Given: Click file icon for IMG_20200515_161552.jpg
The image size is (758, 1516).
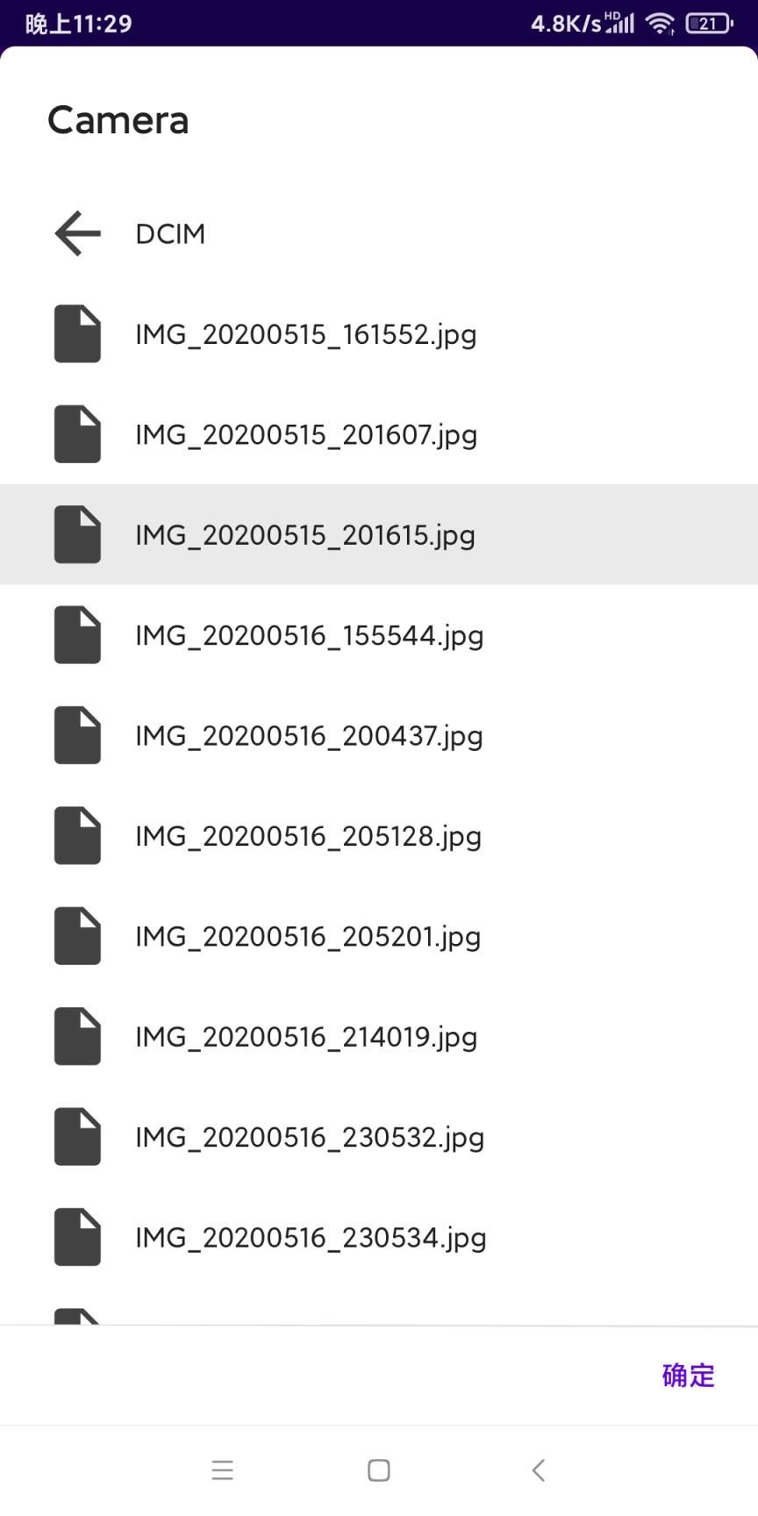Looking at the screenshot, I should coord(78,333).
